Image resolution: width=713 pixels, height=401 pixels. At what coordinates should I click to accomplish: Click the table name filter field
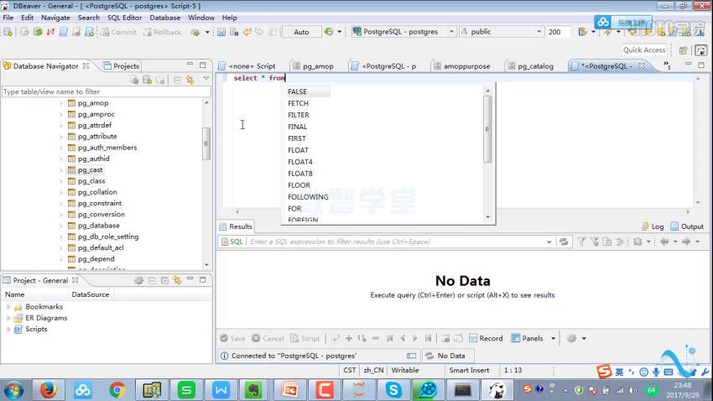click(x=107, y=91)
